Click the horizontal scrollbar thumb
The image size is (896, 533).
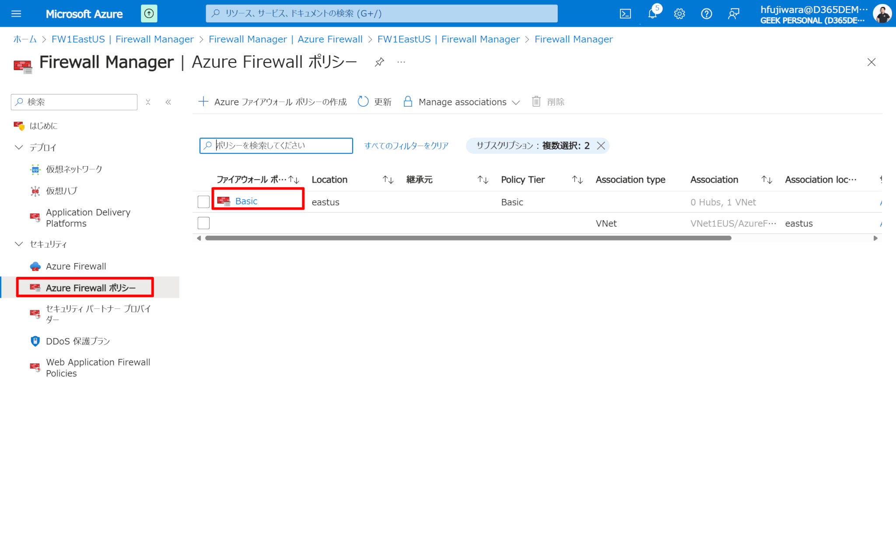click(468, 238)
